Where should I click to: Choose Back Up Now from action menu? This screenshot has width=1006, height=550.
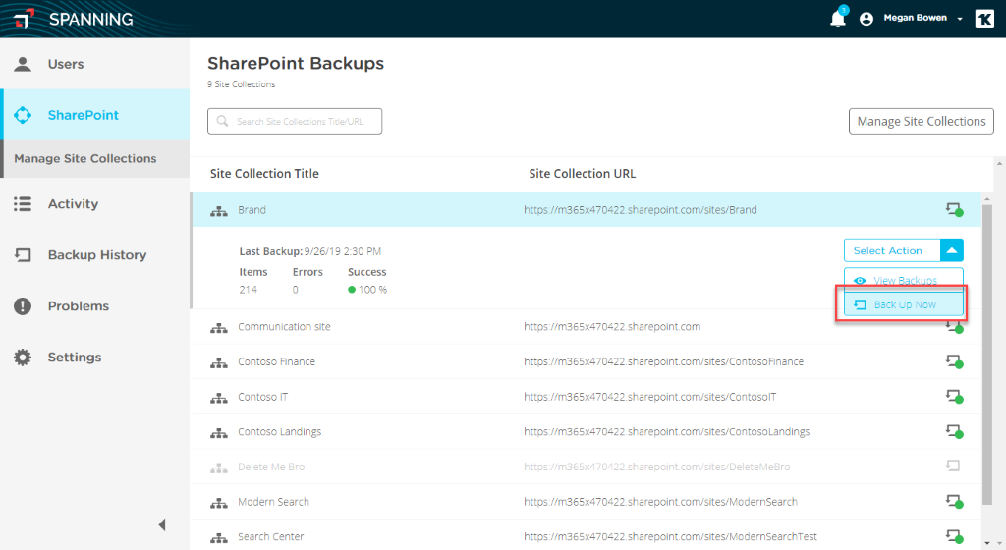coord(904,304)
